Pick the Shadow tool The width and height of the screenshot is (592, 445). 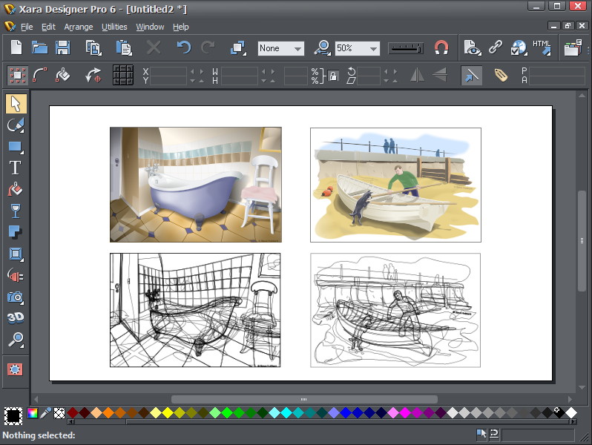(16, 232)
